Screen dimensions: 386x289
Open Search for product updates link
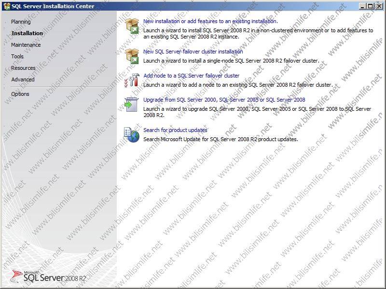click(175, 130)
